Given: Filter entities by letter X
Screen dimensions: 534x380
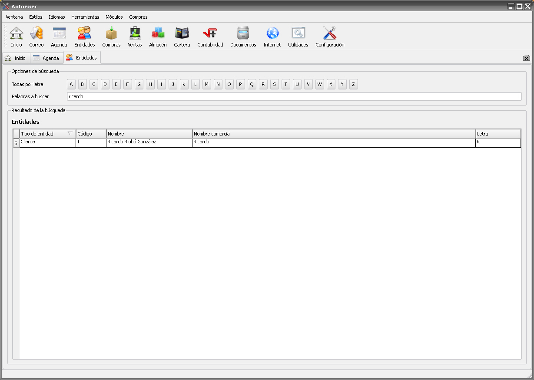Looking at the screenshot, I should [x=331, y=84].
